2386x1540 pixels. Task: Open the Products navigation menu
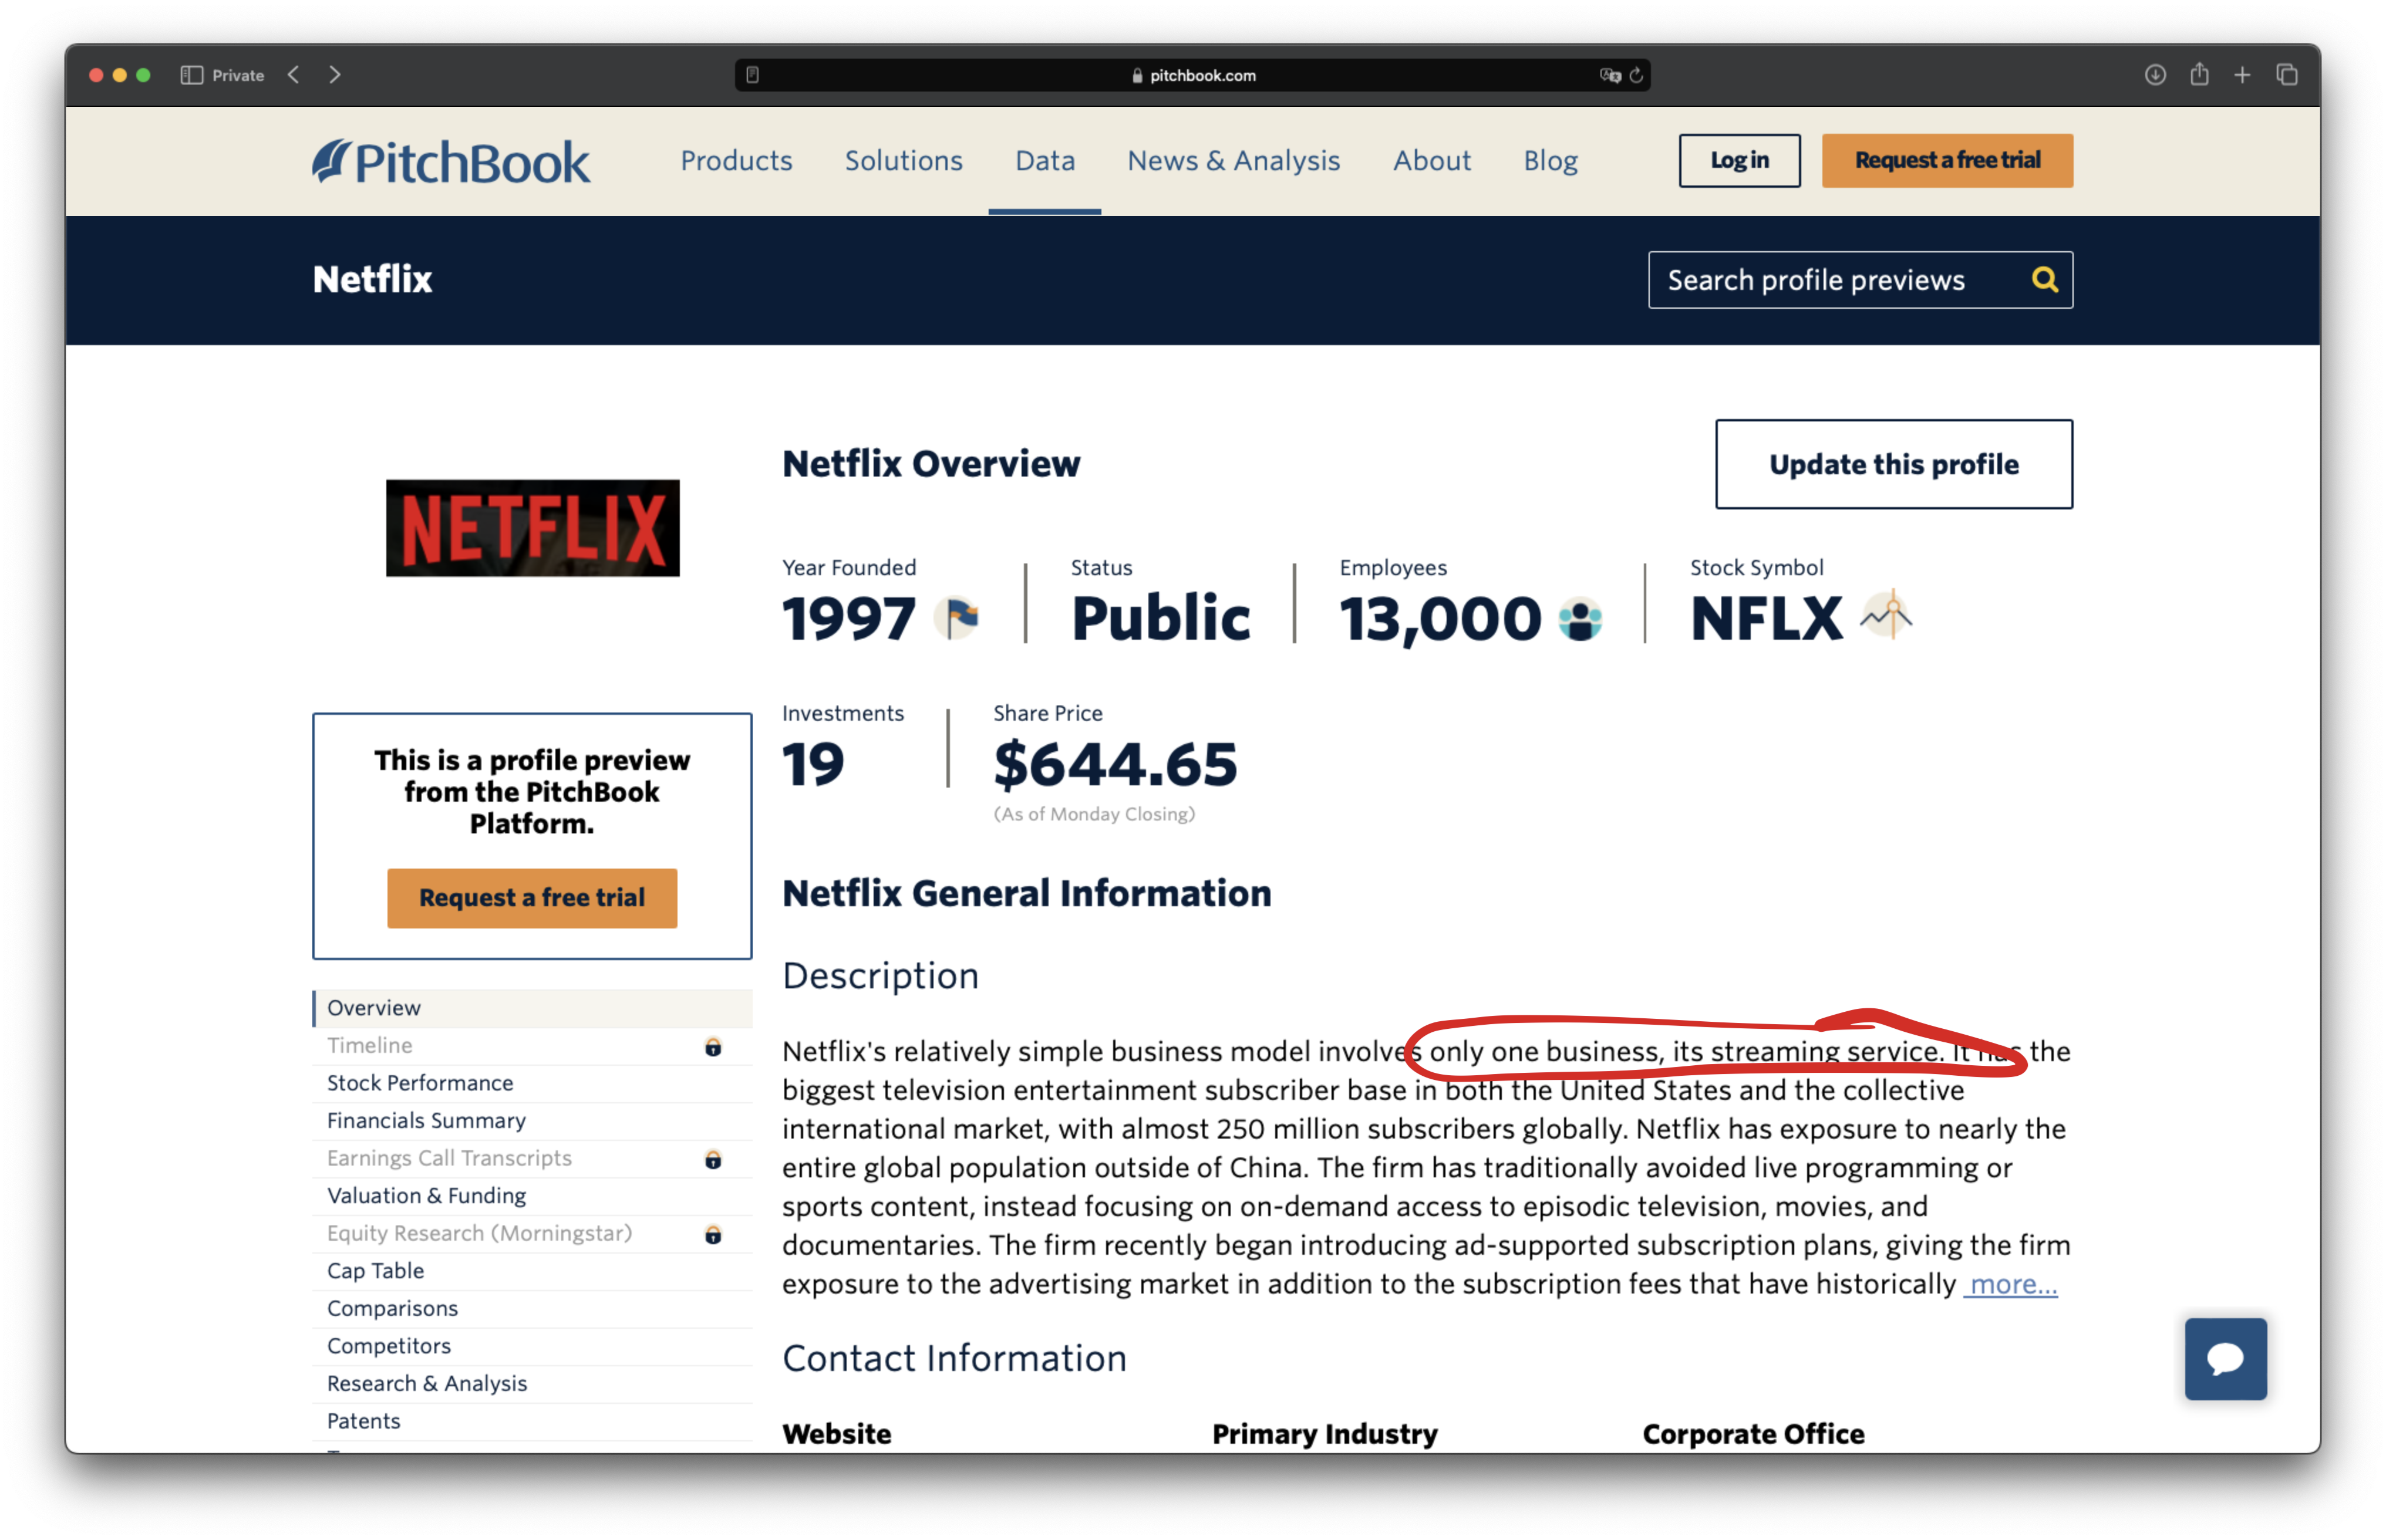click(x=736, y=161)
